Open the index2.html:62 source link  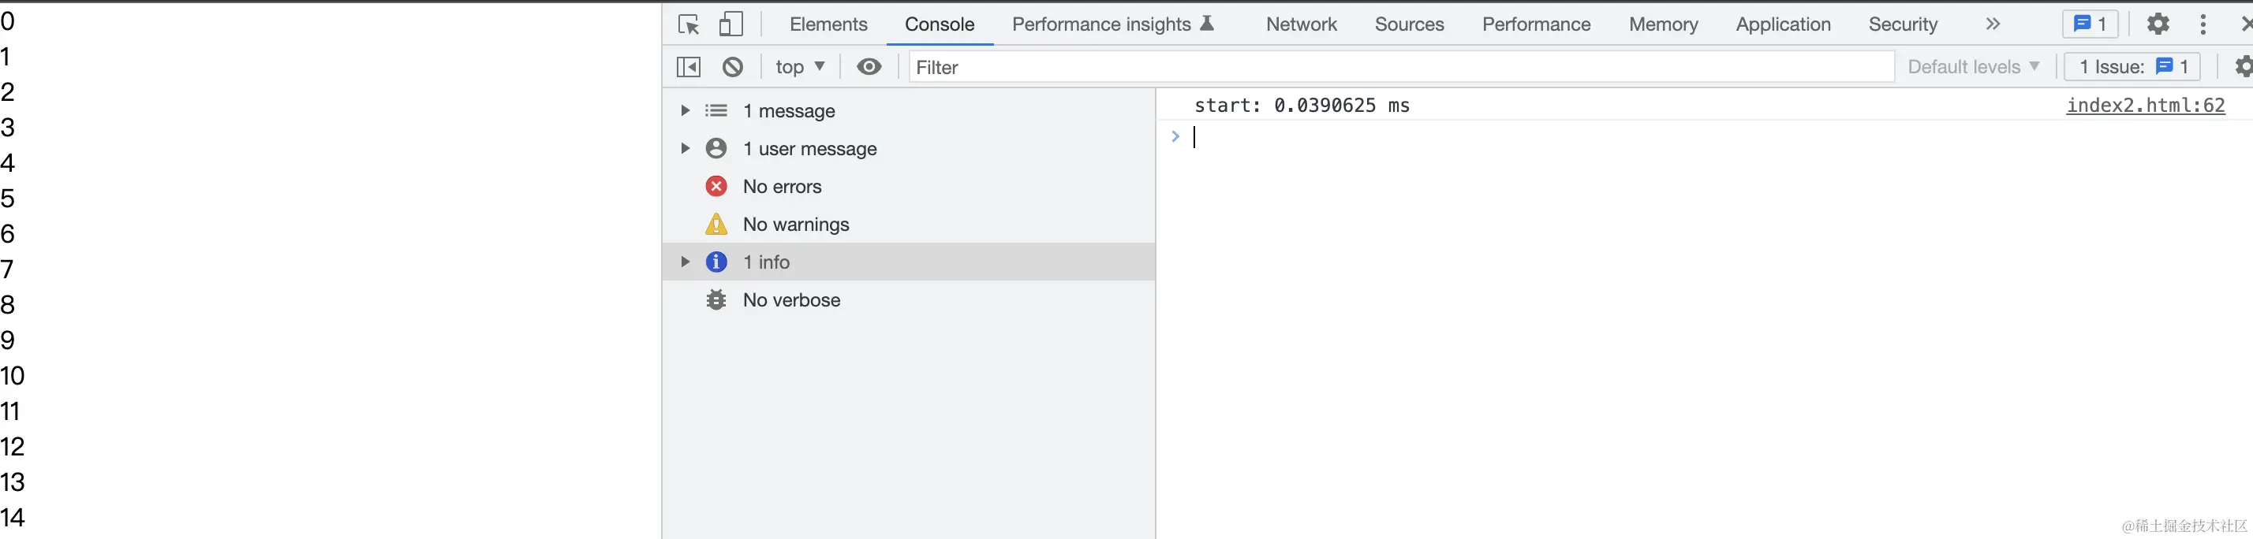(x=2145, y=106)
